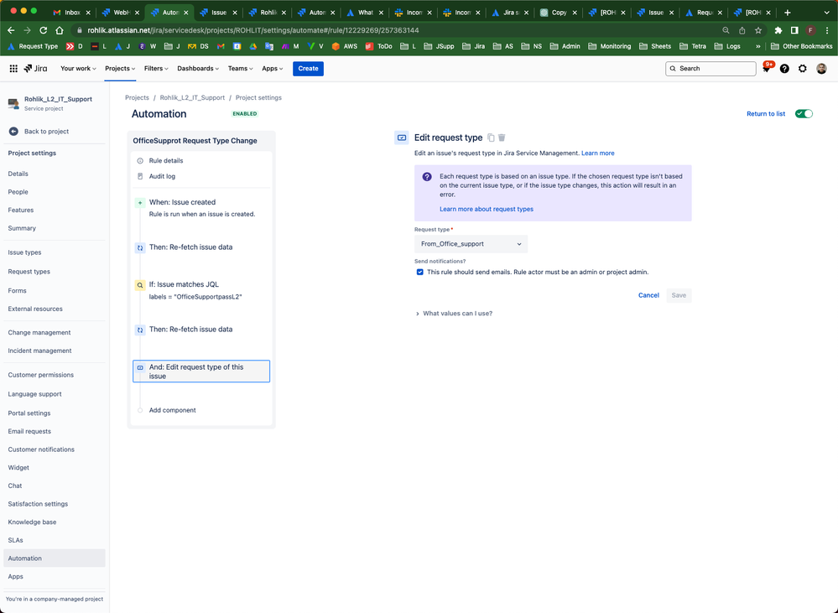Click the question icon in the purple info banner
Viewport: 838px width, 613px height.
429,174
